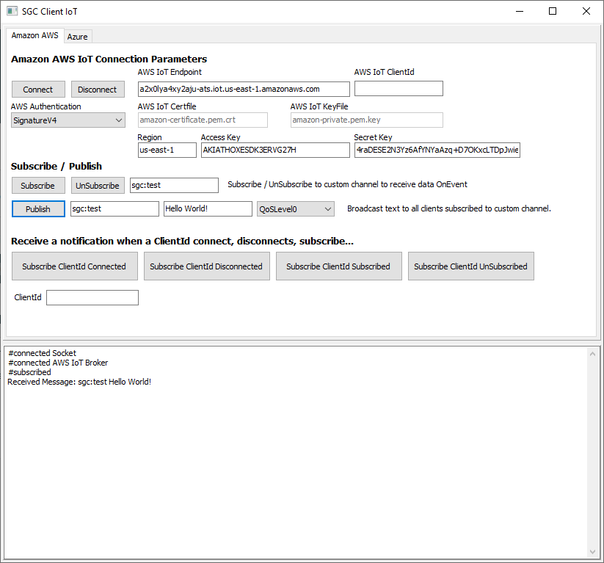Click the Access Key input field
The image size is (604, 563).
click(x=275, y=150)
